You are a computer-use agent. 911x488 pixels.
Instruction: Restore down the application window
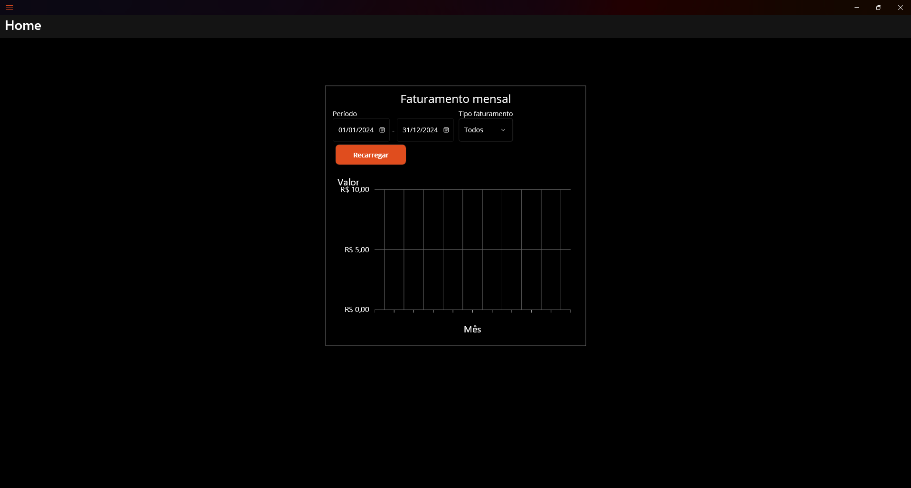click(x=879, y=8)
